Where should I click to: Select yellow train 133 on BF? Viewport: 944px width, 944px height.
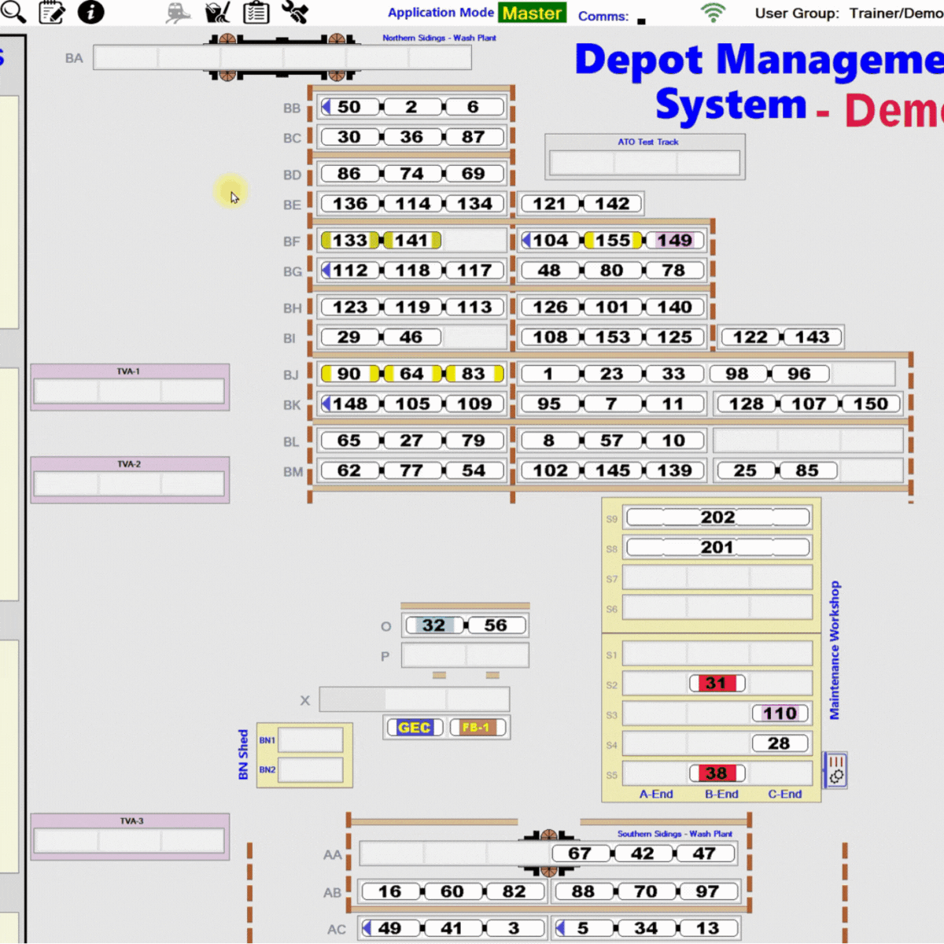[349, 241]
